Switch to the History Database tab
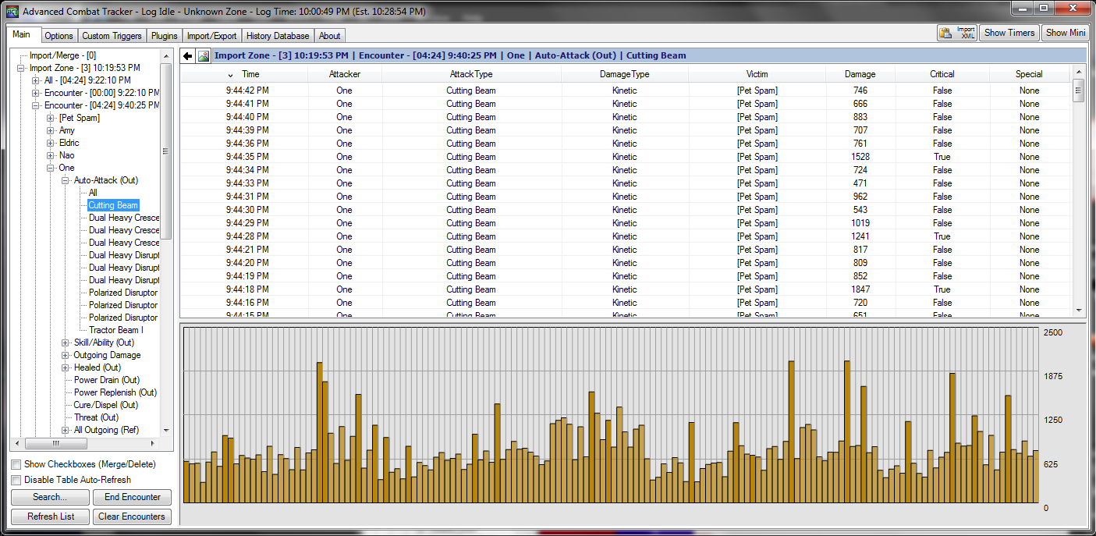The image size is (1096, 536). tap(278, 36)
